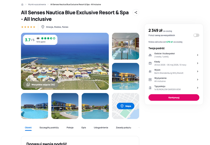Click the meal icon beside Wyżywienie
Viewport: 210px width, 145px height.
tap(150, 79)
